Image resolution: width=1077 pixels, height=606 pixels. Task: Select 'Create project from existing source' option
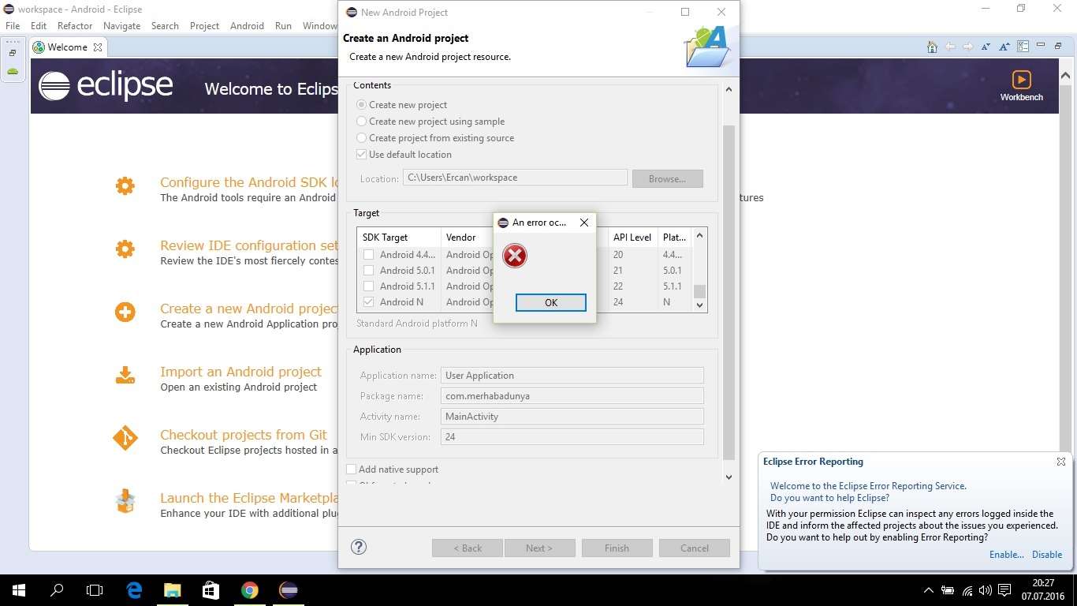point(362,138)
